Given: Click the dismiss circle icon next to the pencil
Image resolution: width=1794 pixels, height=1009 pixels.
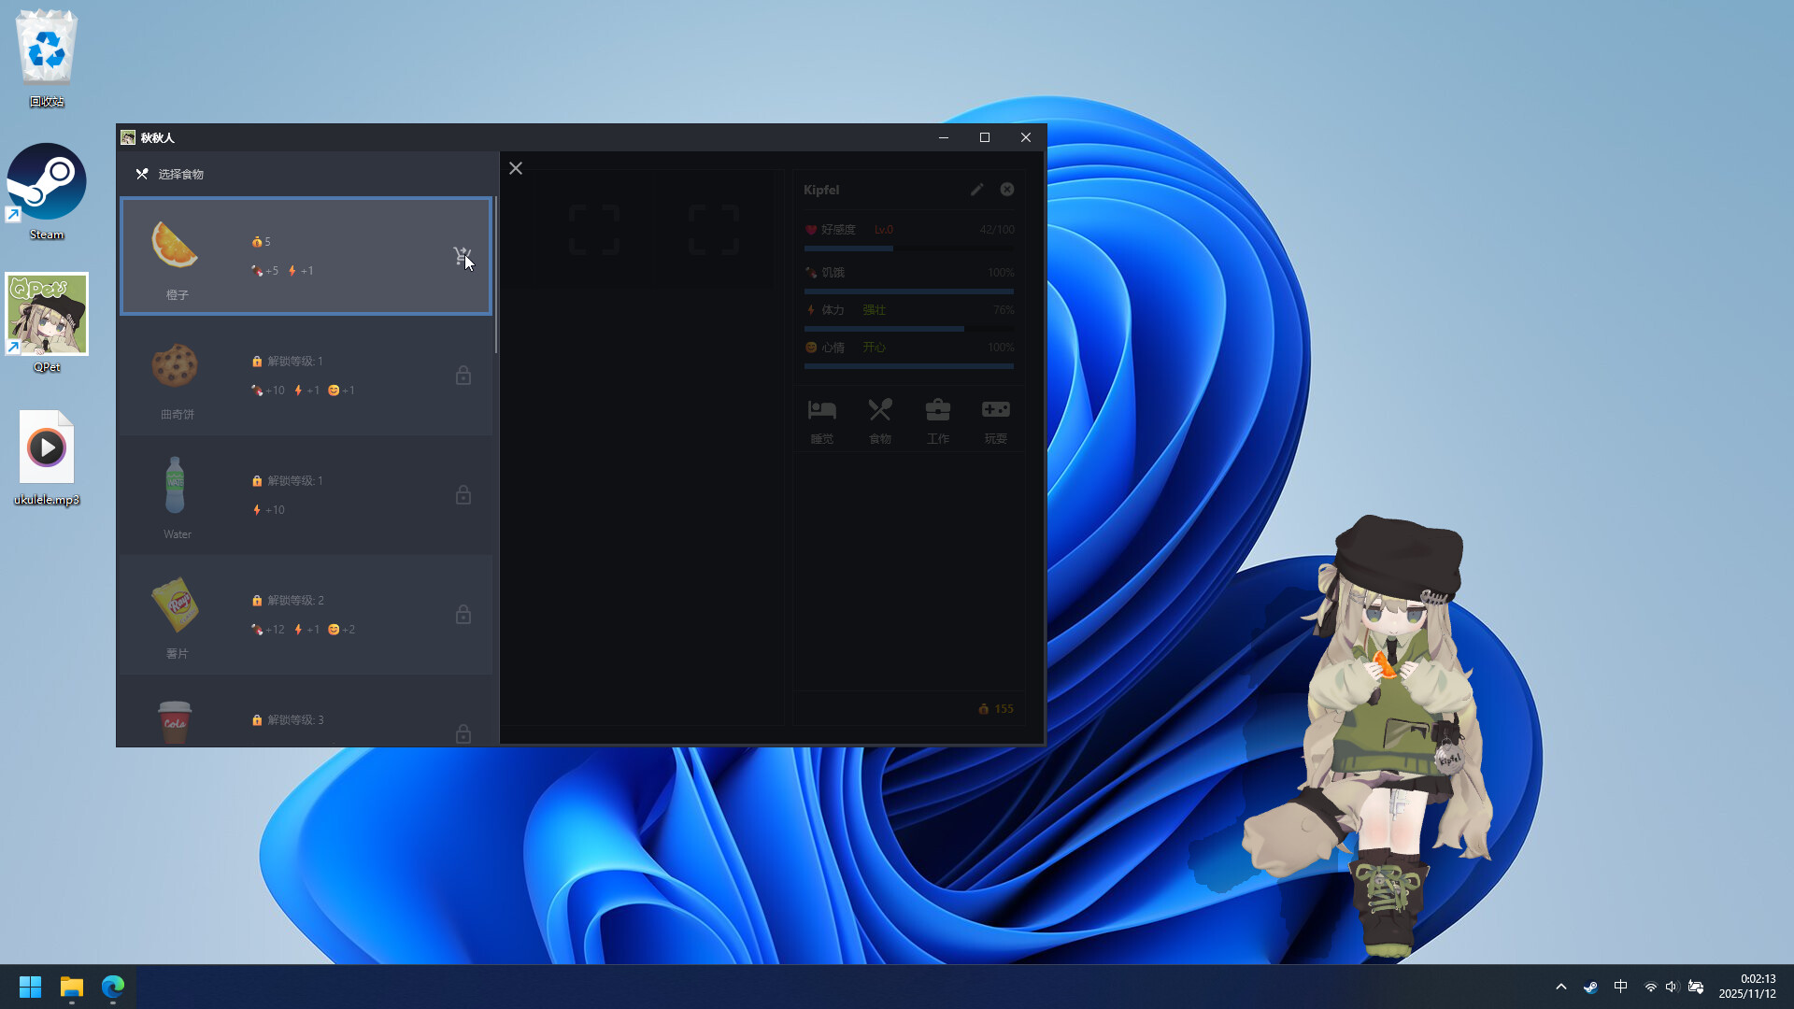Looking at the screenshot, I should [x=1006, y=189].
